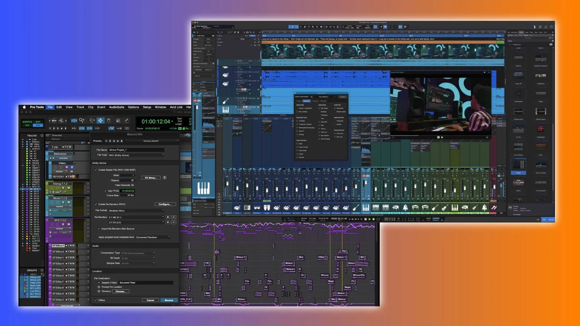The height and width of the screenshot is (326, 580).
Task: Select the Prompt For Location radio button
Action: tap(99, 287)
